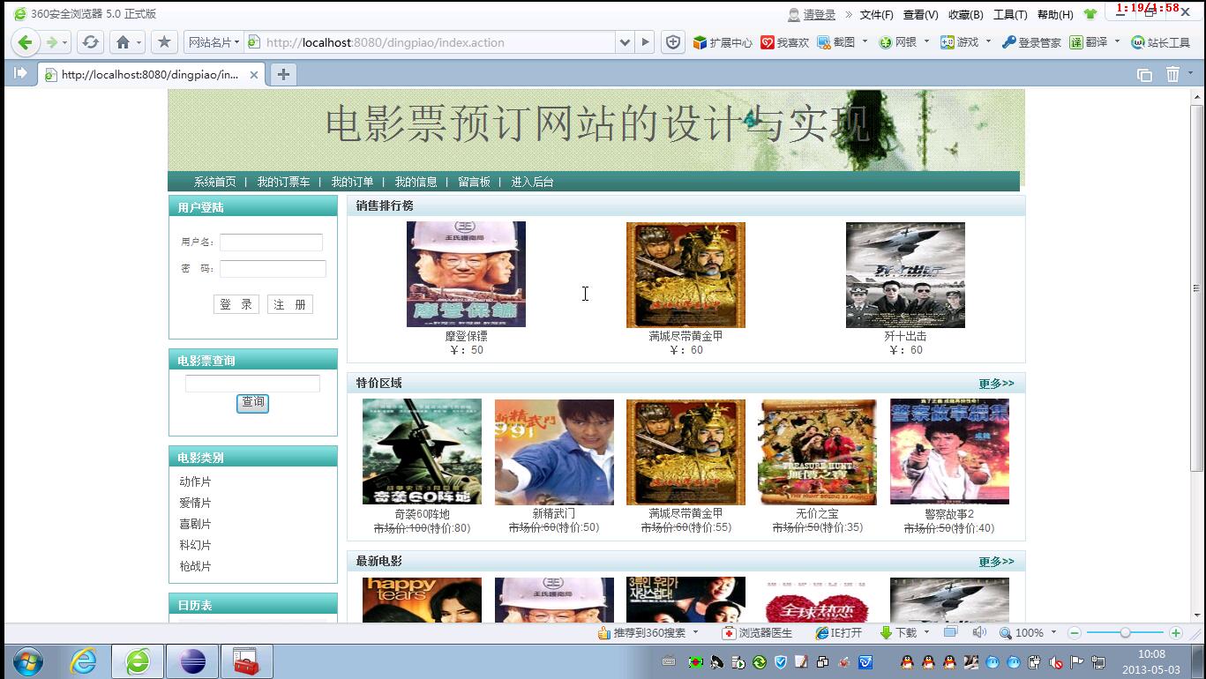Bookmark page with the star icon

pos(164,42)
